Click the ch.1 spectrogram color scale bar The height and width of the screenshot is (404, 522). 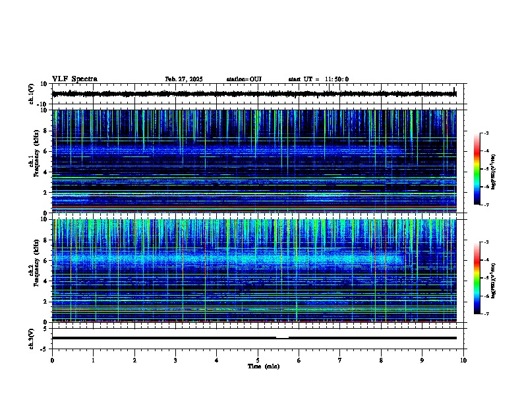477,169
